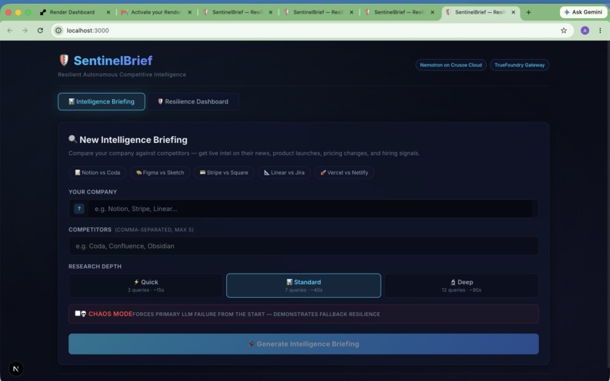Image resolution: width=610 pixels, height=381 pixels.
Task: Click the Chaos Mode red label
Action: (x=110, y=314)
